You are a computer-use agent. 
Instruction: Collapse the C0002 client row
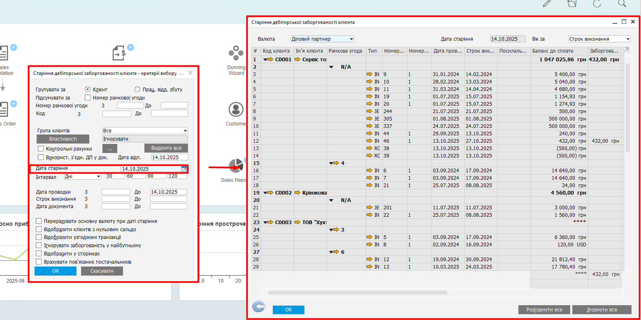(265, 193)
